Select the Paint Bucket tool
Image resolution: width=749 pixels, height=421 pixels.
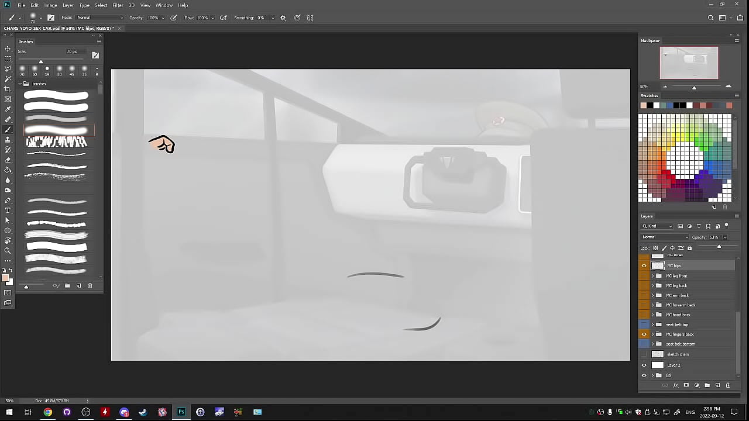coord(8,170)
